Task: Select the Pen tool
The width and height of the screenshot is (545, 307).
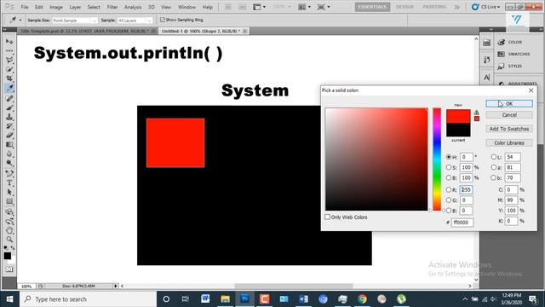Action: [9, 173]
